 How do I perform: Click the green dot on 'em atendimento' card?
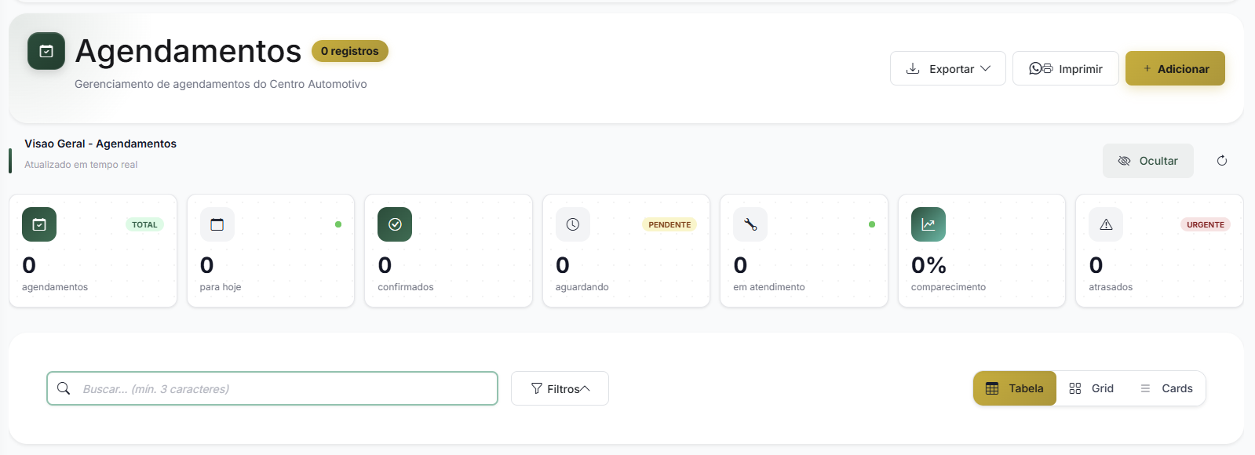(872, 224)
